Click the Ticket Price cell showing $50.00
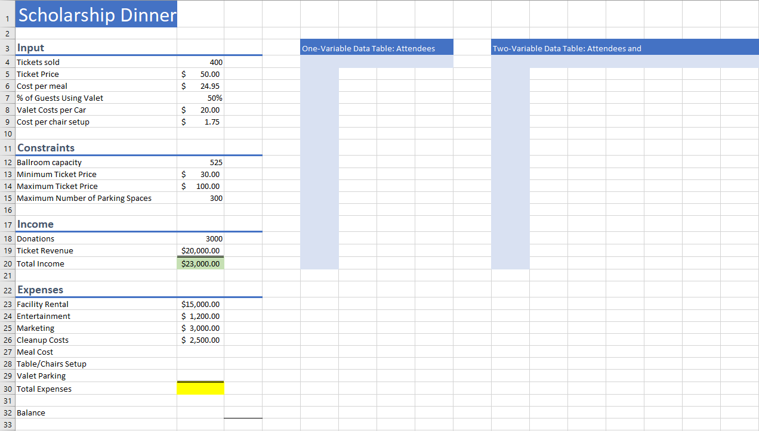The height and width of the screenshot is (431, 759). (200, 74)
